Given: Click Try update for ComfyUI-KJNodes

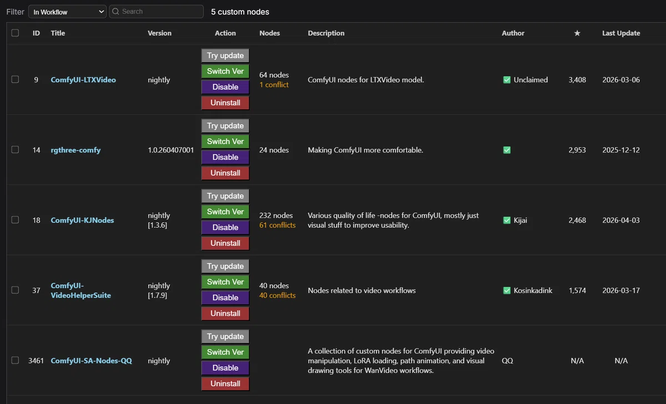Looking at the screenshot, I should click(225, 196).
